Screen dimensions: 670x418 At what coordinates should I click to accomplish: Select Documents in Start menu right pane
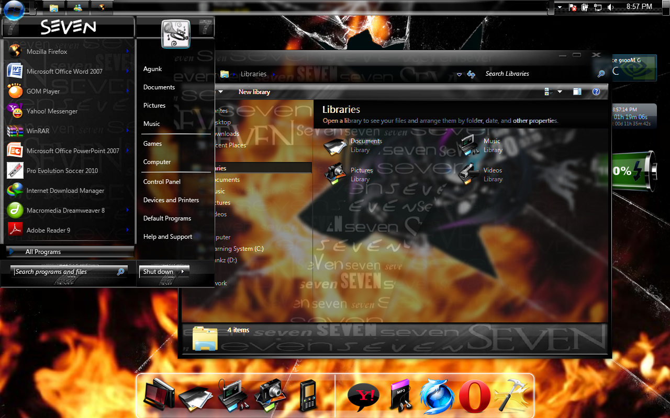tap(159, 87)
